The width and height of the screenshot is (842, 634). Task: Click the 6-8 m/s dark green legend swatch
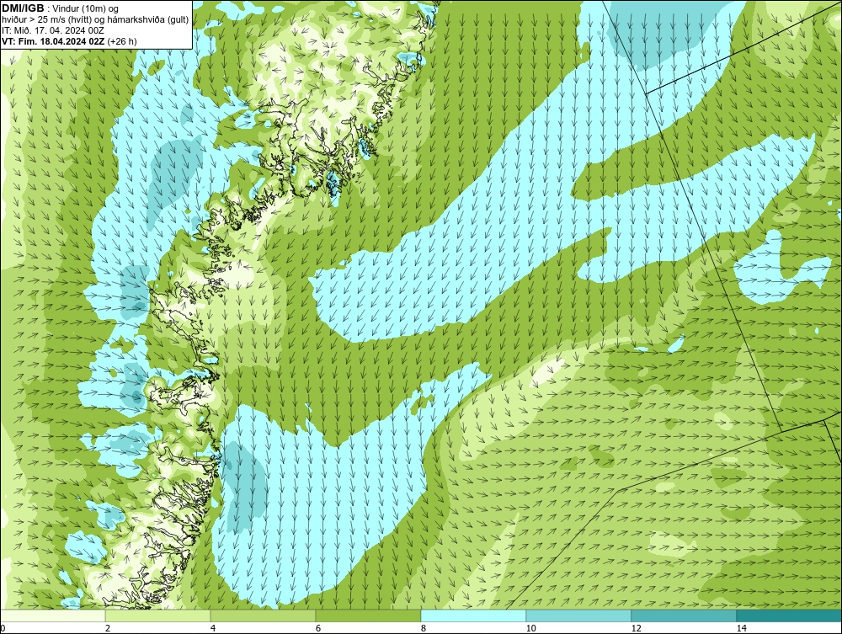(369, 615)
